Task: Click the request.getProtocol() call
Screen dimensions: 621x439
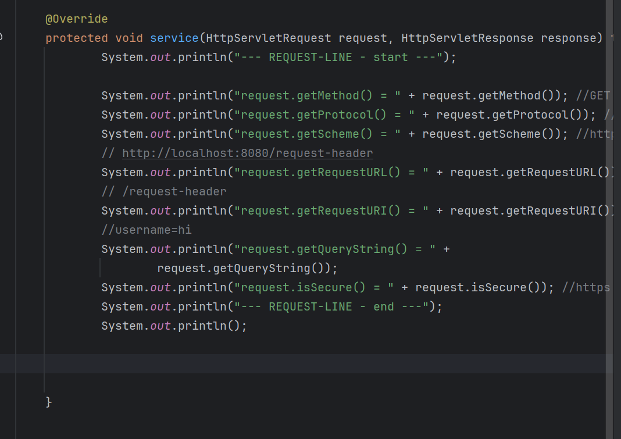Action: (x=512, y=115)
